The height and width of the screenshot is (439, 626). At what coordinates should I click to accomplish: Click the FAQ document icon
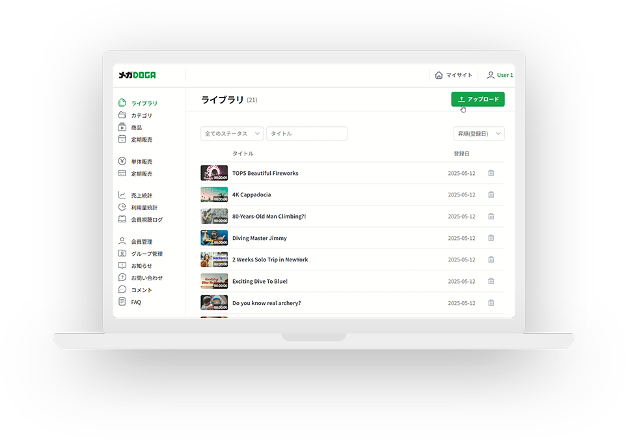[122, 302]
